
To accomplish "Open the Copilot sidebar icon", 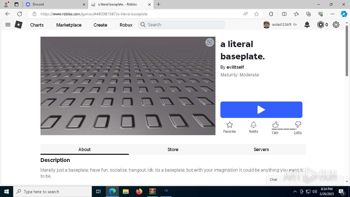I will click(x=344, y=14).
